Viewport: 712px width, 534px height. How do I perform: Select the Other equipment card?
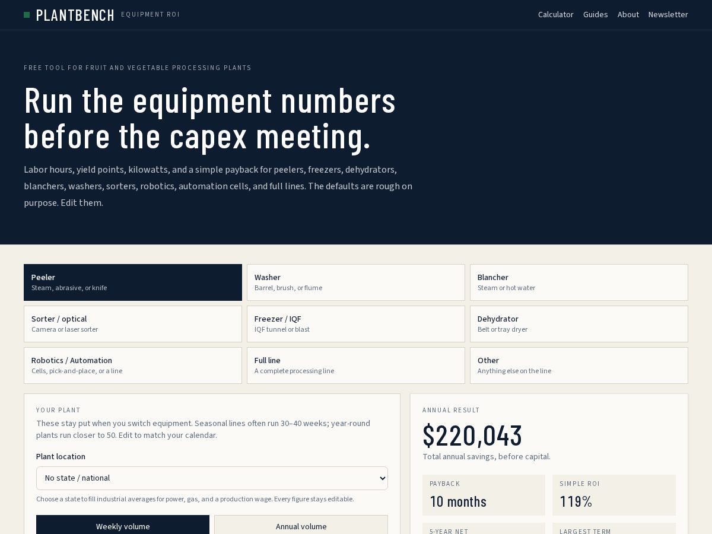click(x=579, y=365)
